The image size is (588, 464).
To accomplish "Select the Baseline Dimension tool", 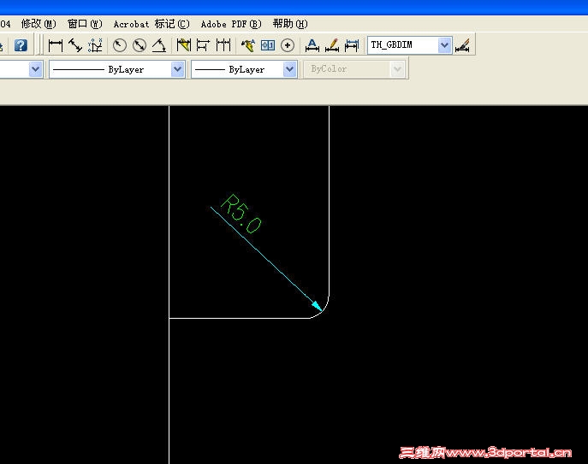I will [x=203, y=45].
